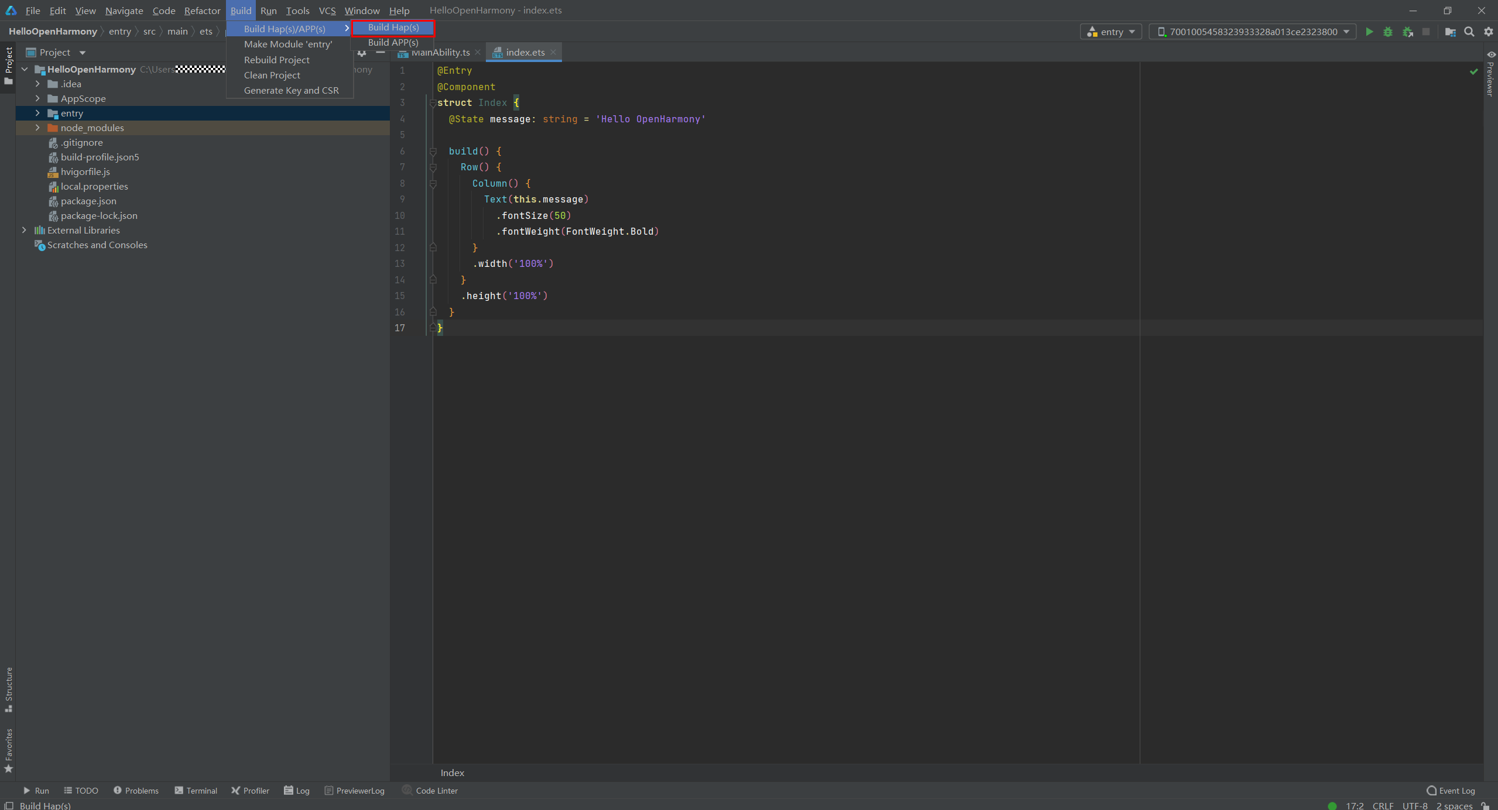
Task: Open the Event Log
Action: (1451, 790)
